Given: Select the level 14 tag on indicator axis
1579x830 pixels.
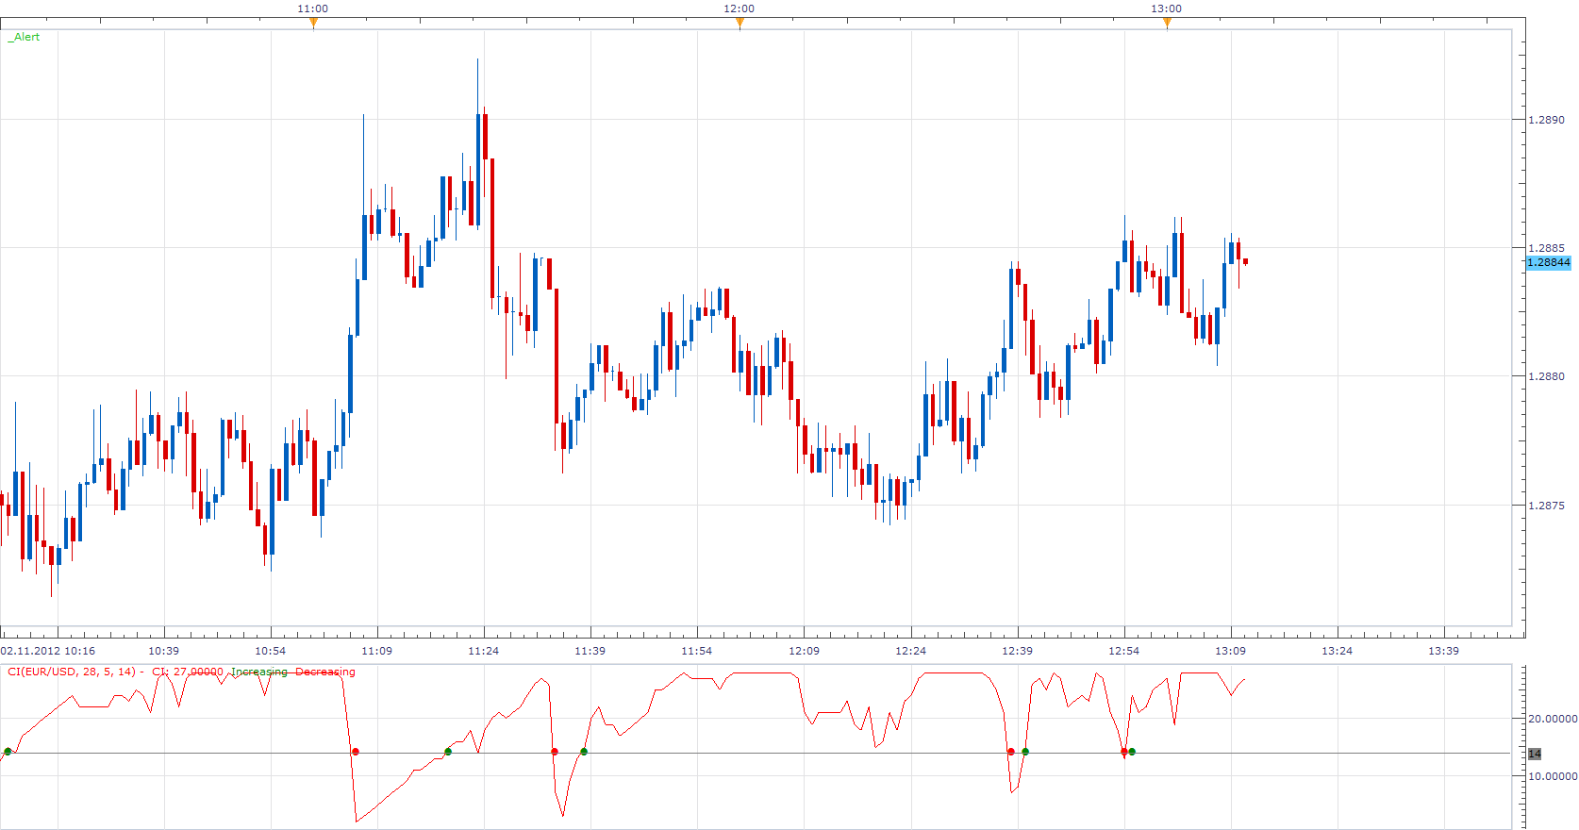Looking at the screenshot, I should coord(1535,754).
